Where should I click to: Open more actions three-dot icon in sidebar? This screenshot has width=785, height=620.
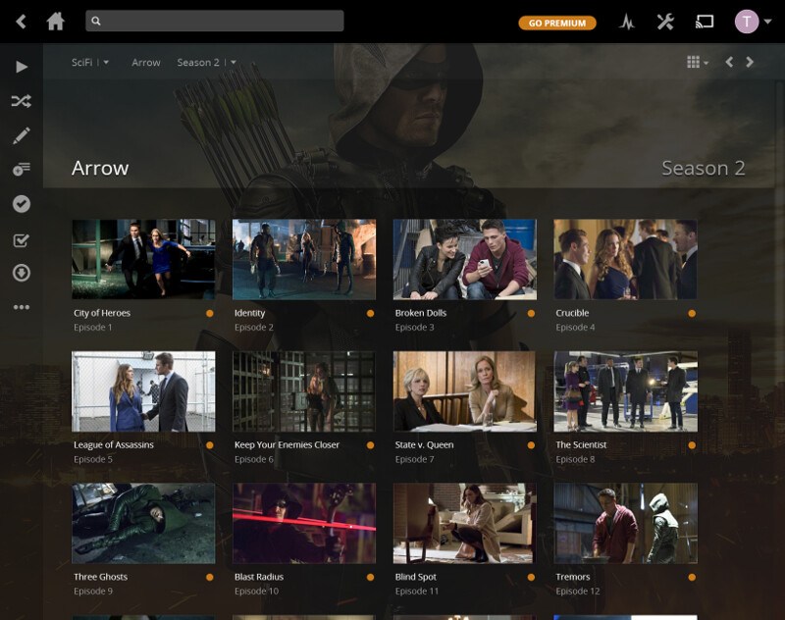22,307
